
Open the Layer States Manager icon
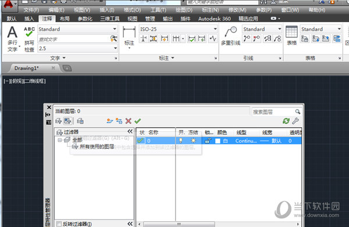[x=80, y=121]
